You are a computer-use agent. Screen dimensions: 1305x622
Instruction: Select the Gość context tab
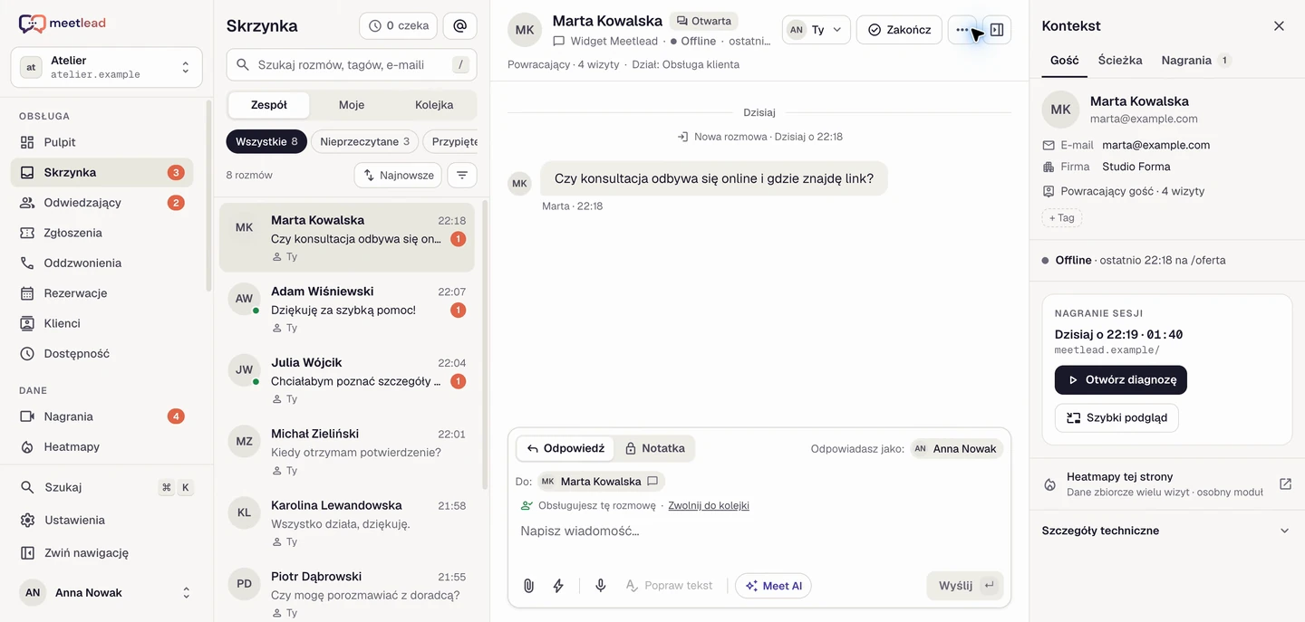point(1065,61)
